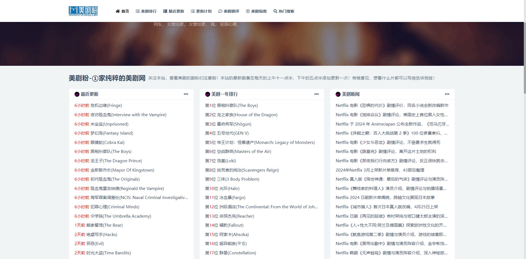Open 第6位 空战群英(Masters of the Air)
This screenshot has width=526, height=259.
point(238,152)
